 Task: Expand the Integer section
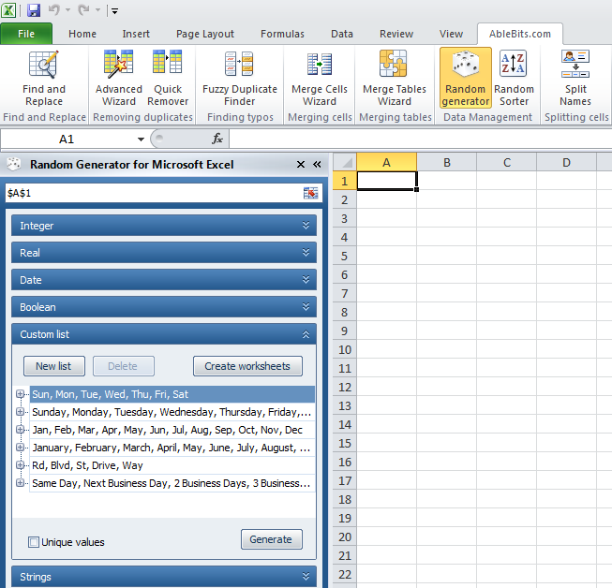click(164, 226)
